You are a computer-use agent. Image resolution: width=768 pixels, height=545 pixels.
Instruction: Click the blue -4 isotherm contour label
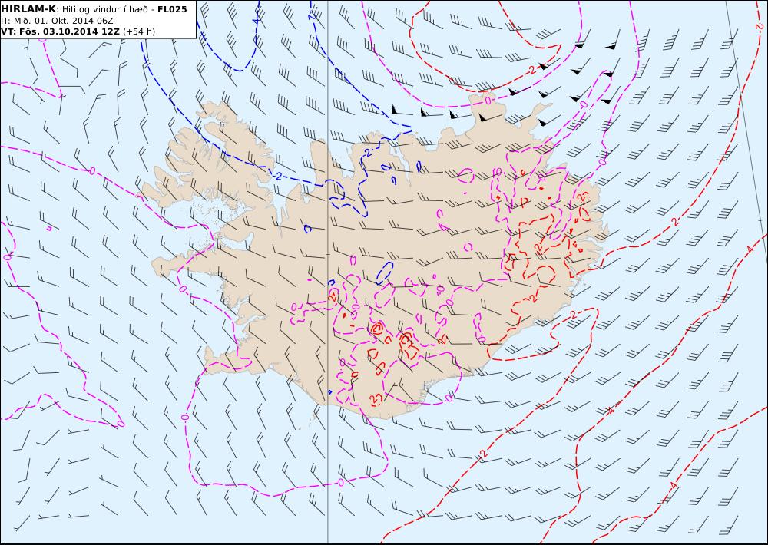point(256,21)
